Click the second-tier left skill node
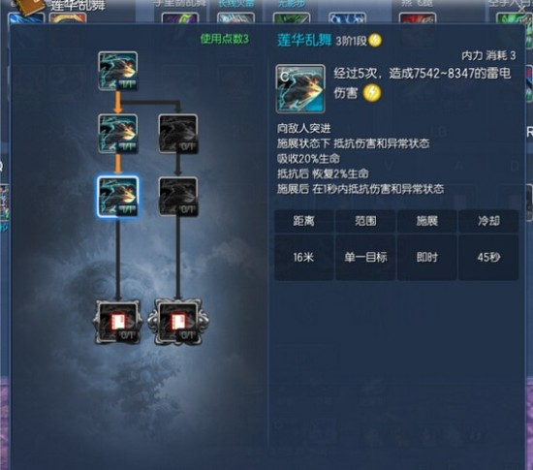 (118, 134)
